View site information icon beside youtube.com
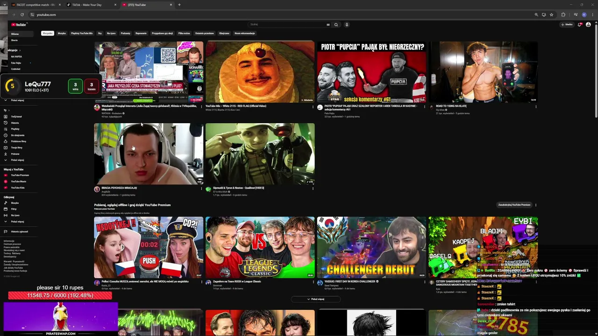Image resolution: width=598 pixels, height=336 pixels. [32, 14]
